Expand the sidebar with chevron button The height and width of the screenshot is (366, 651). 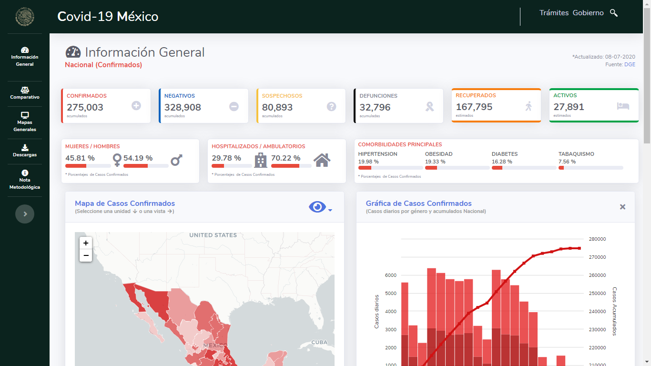tap(25, 214)
